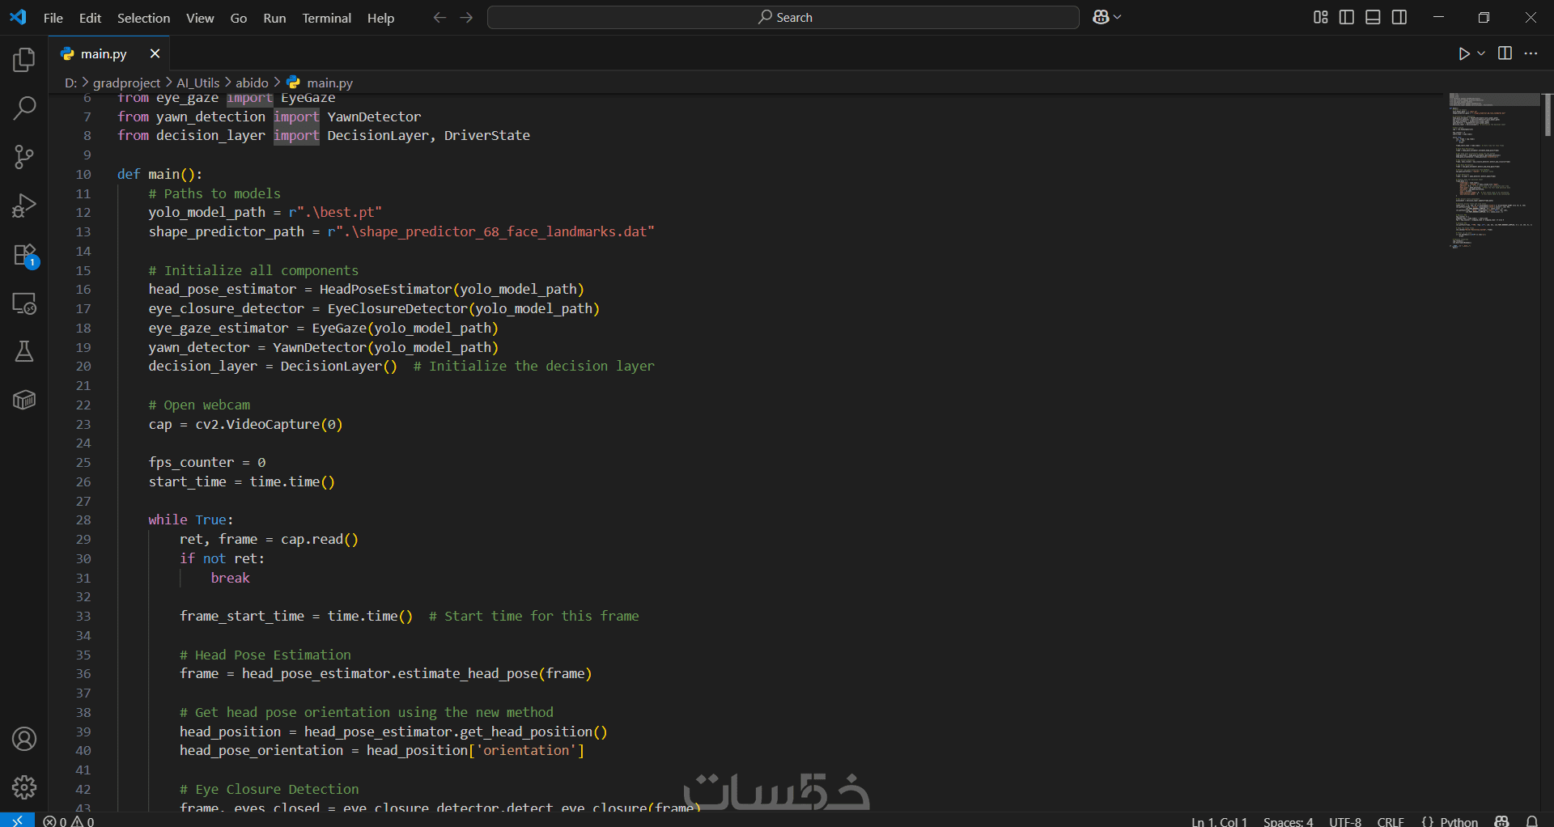The width and height of the screenshot is (1554, 827).
Task: Open the remote window indicator in status bar
Action: 17,821
